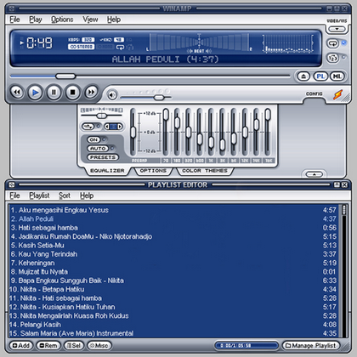This screenshot has height=357, width=357.
Task: Select track 14 Pelangi Kasih
Action: [173, 325]
